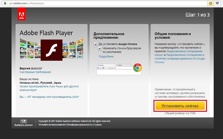Image resolution: width=223 pixels, height=139 pixels.
Task: Click the Adobe logo
Action: point(22,14)
